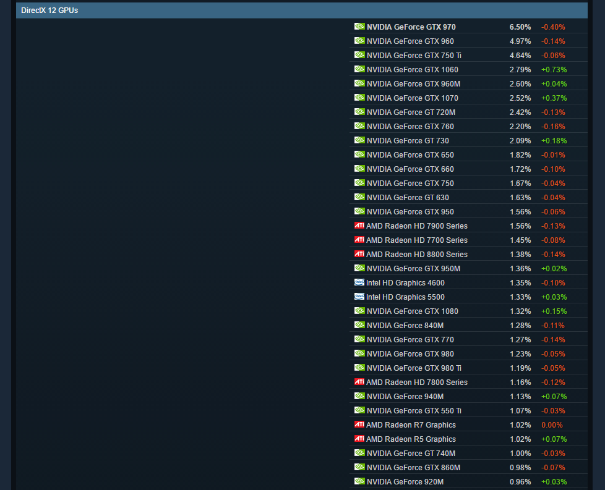Screen dimensions: 605x490
Task: Click the +0.15% change for GTX 1080
Action: tap(554, 311)
